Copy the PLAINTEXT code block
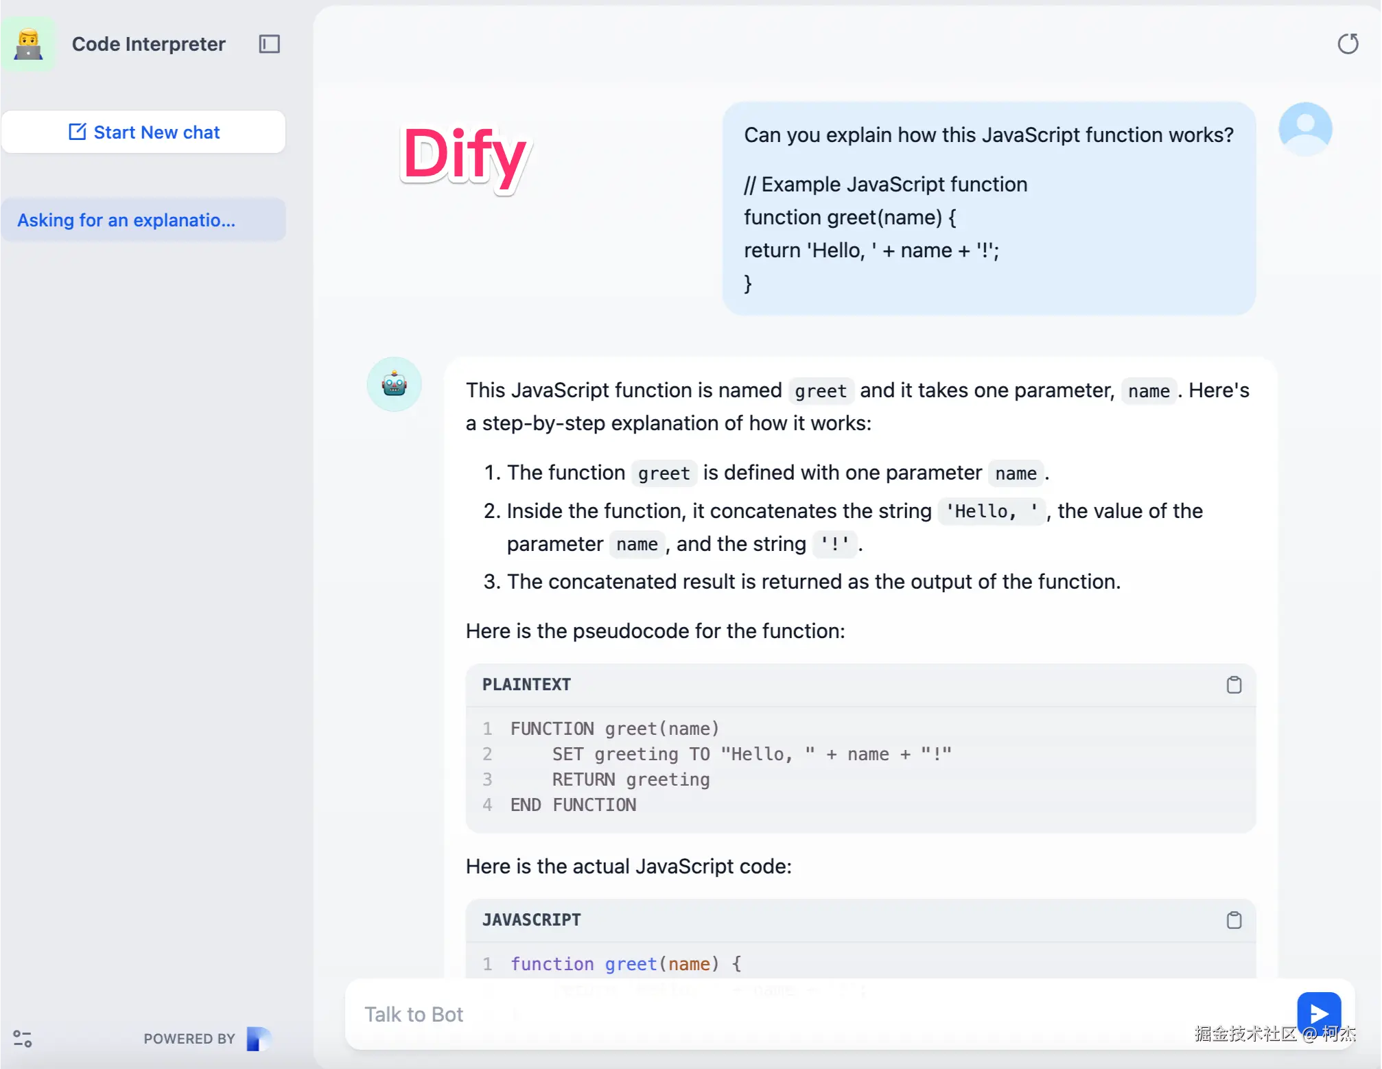 coord(1234,685)
